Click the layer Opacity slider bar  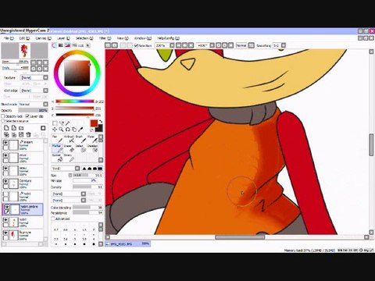[x=33, y=111]
